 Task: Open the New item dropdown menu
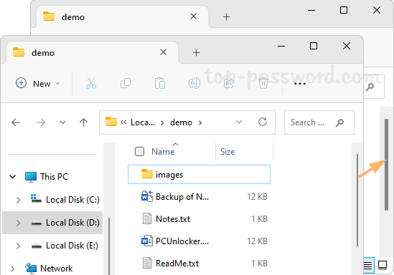pyautogui.click(x=38, y=83)
